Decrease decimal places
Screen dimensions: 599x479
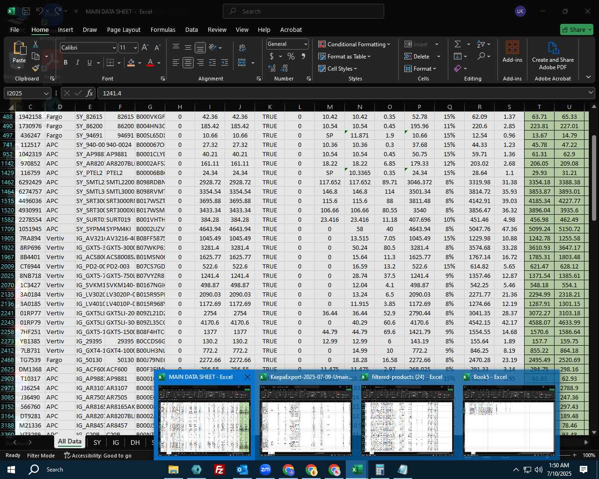tap(285, 68)
